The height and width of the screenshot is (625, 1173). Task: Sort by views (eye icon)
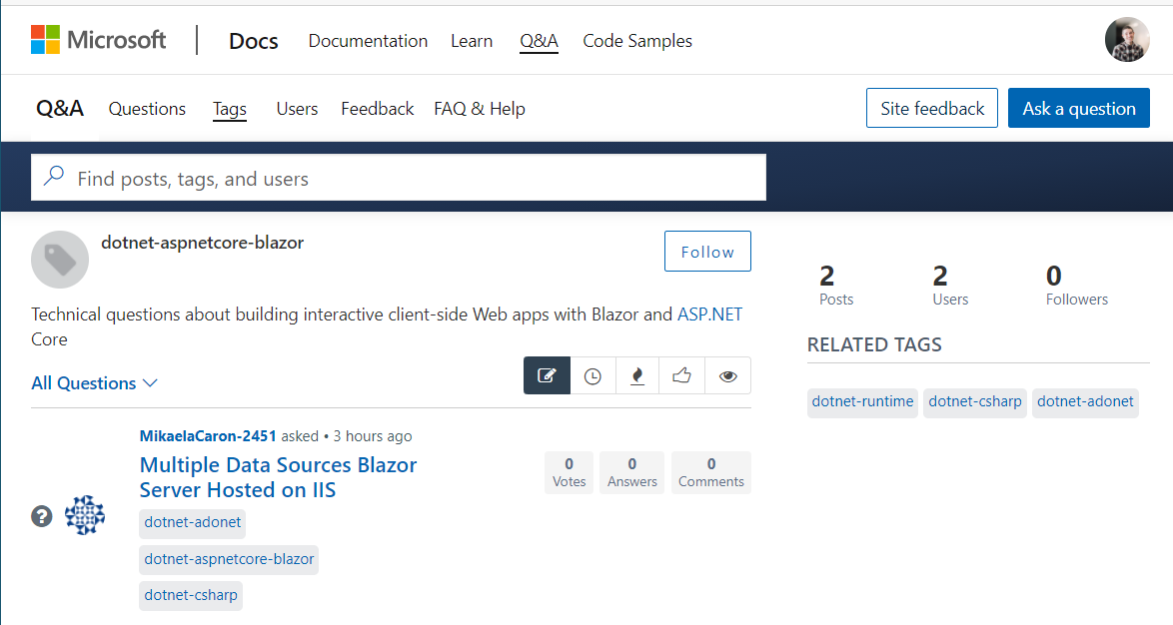(728, 375)
